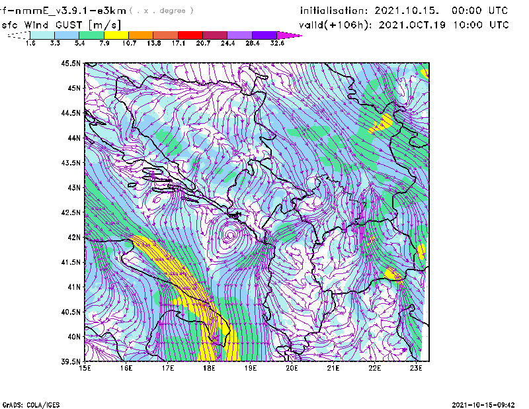The image size is (529, 409).
Task: Click the '21E' longitude label
Action: (333, 368)
